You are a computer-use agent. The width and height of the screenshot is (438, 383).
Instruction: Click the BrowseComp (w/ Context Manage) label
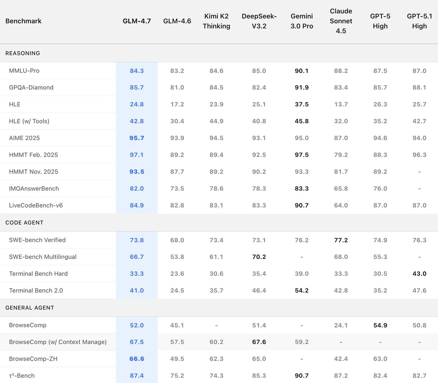click(x=58, y=342)
